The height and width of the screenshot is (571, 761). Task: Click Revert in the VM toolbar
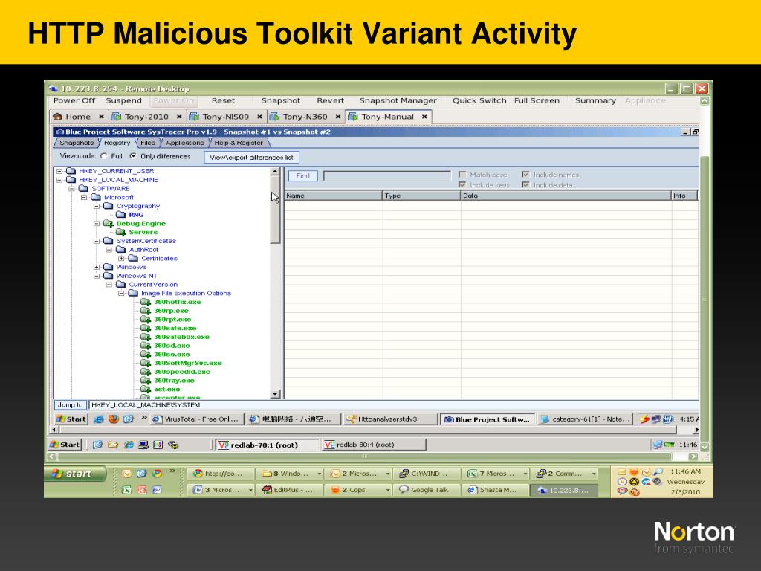330,100
